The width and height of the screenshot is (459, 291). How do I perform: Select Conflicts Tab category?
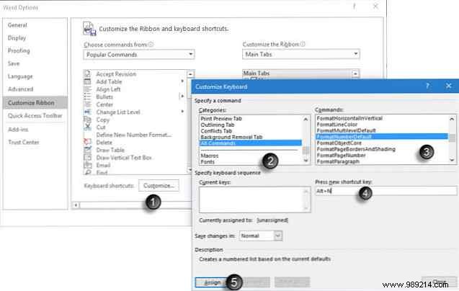coord(216,131)
